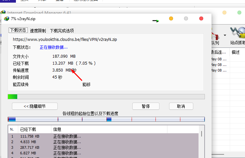Image resolution: width=245 pixels, height=158 pixels.
Task: Click the N. column header
Action: point(13,129)
